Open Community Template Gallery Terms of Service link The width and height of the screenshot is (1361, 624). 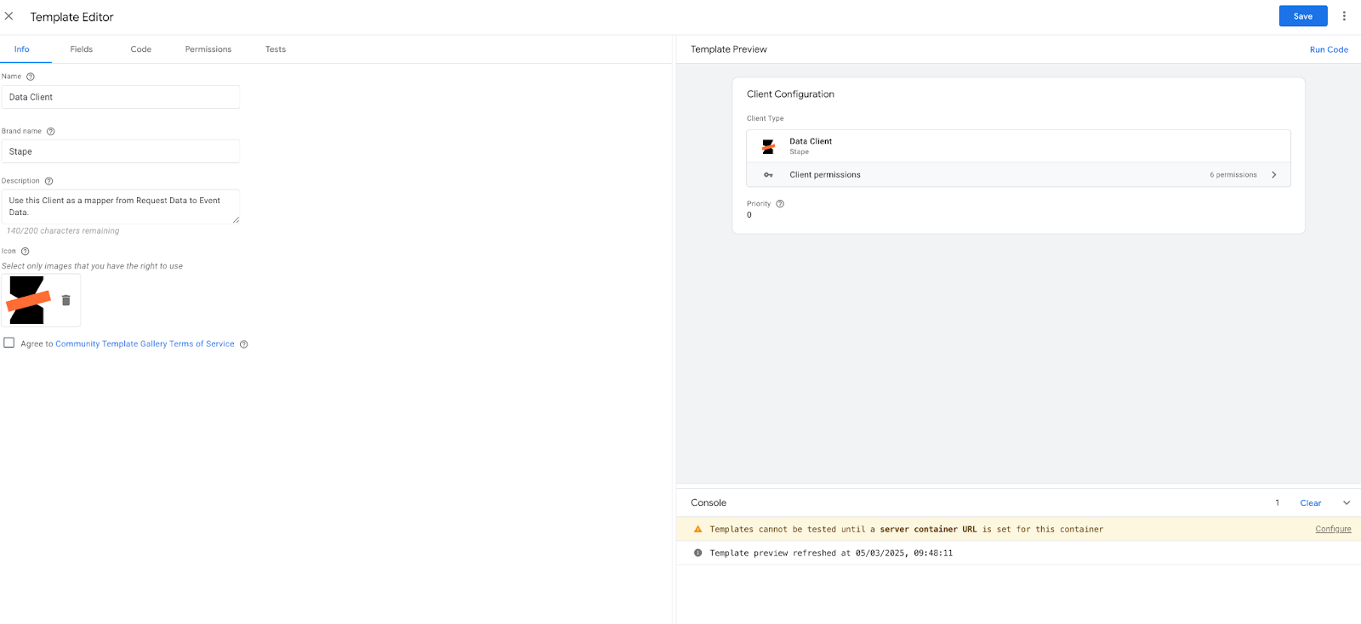click(145, 344)
